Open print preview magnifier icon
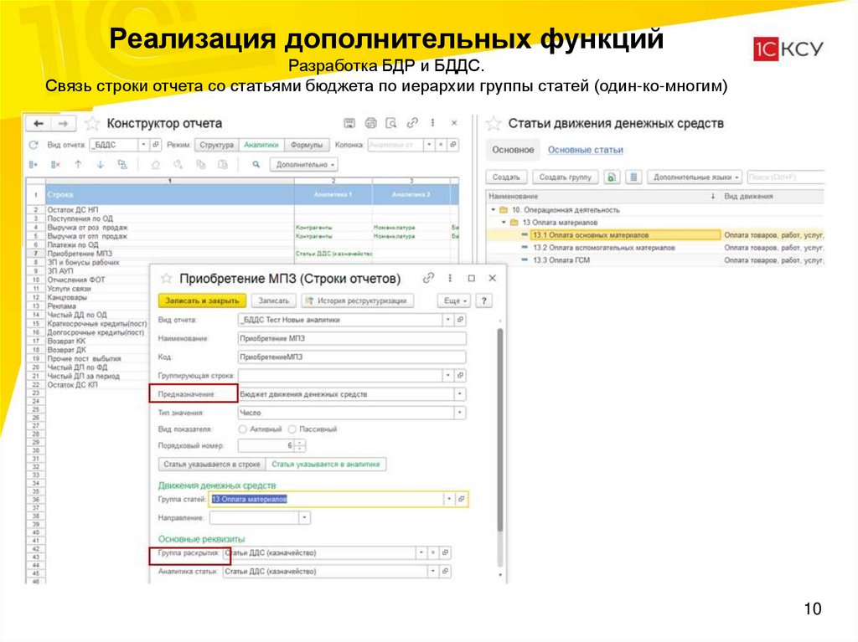This screenshot has height=642, width=858. [x=391, y=123]
